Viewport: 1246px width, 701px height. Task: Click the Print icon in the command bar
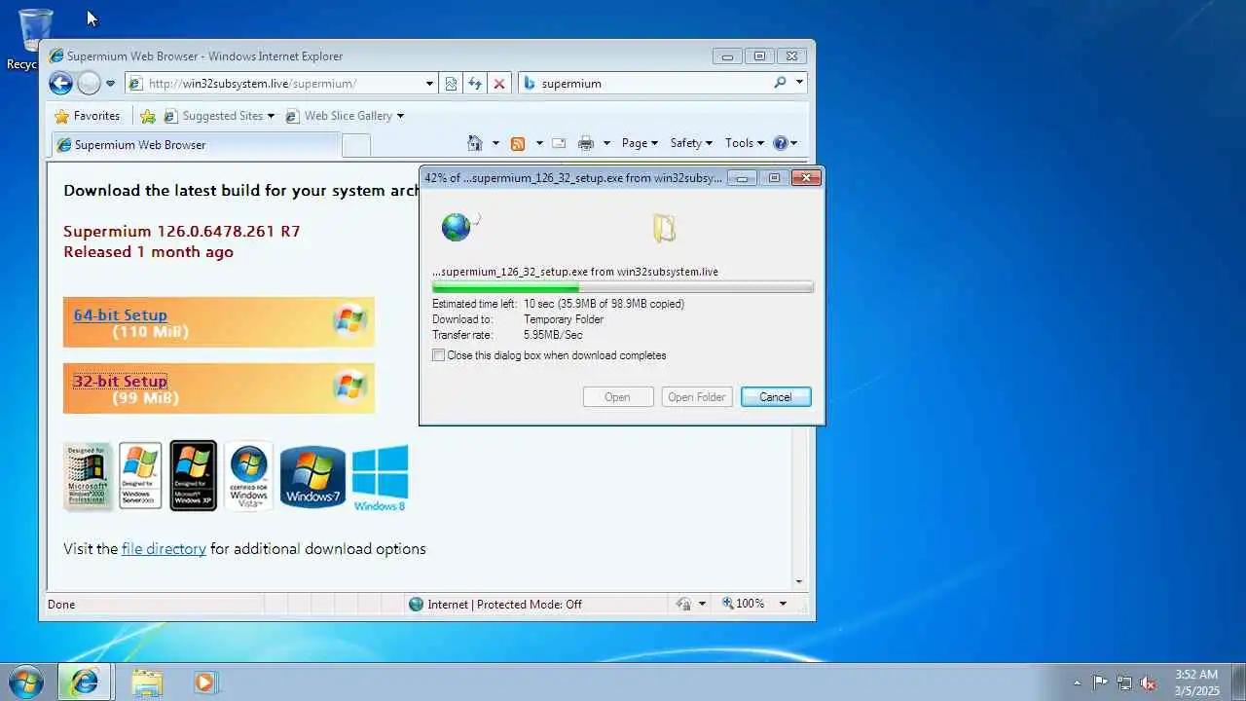[x=586, y=143]
